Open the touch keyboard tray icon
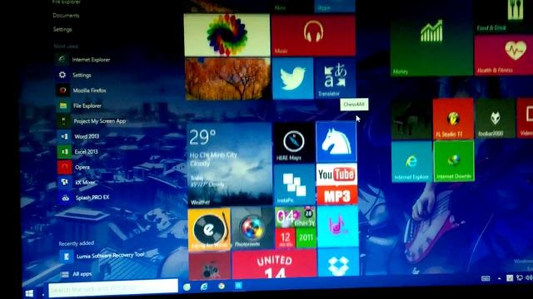 [486, 279]
